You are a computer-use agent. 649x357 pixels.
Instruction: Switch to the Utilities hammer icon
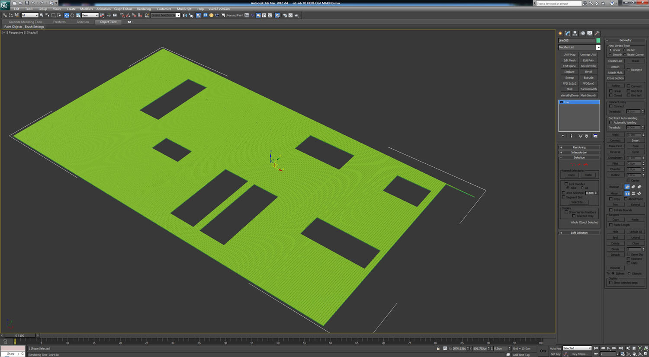click(x=597, y=33)
